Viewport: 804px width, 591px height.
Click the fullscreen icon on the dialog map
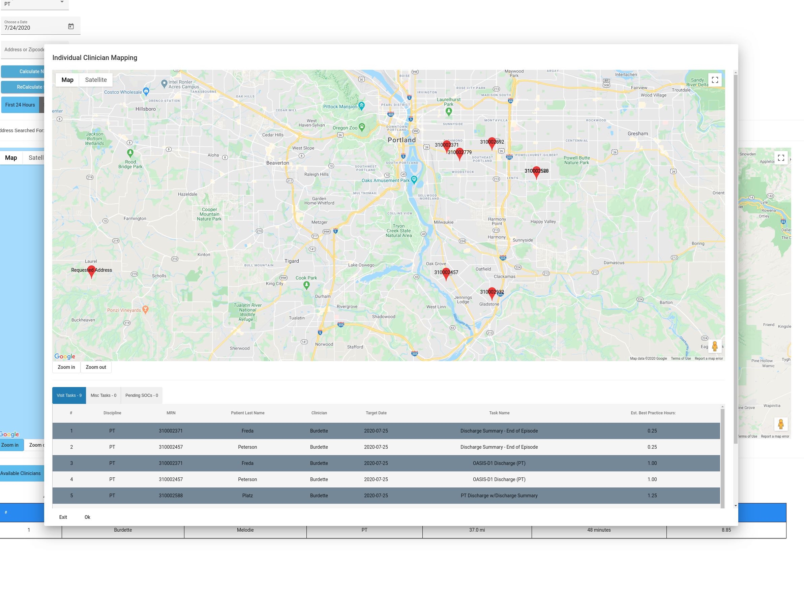[x=715, y=80]
